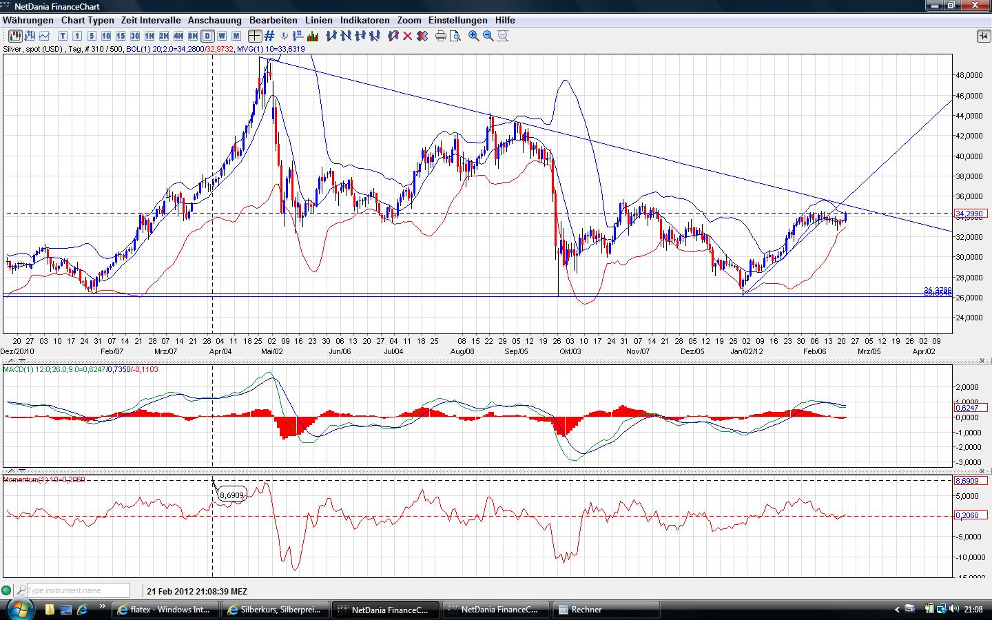Open the Indikatoren menu
Screen dimensions: 992x620
(x=364, y=20)
